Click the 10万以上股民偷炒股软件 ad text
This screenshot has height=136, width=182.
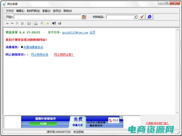(x=96, y=124)
